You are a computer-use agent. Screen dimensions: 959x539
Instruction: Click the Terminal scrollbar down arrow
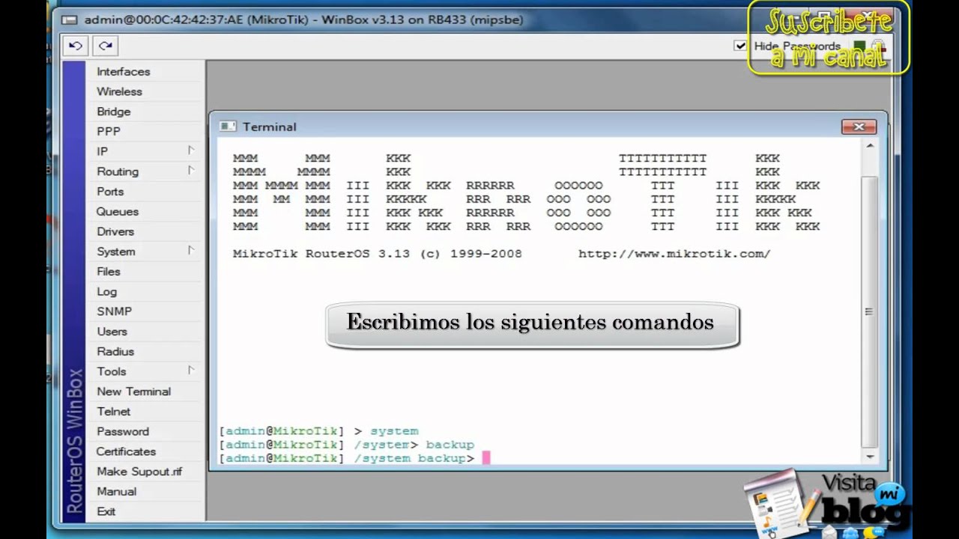pyautogui.click(x=869, y=456)
